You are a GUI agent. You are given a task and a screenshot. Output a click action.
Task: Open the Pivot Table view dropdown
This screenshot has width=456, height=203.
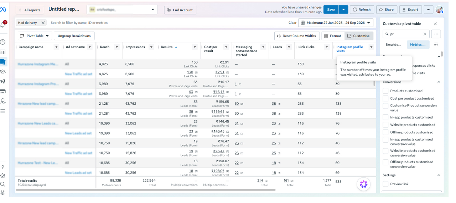[35, 36]
